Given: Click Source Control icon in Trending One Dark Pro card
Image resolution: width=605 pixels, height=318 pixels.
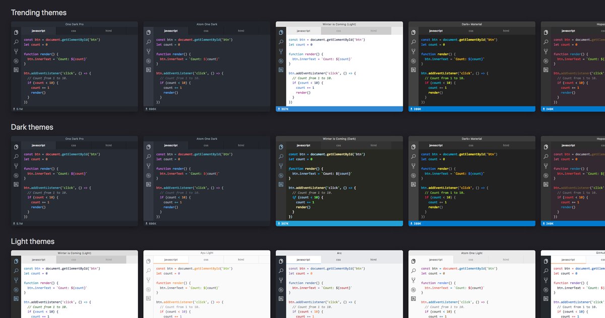Looking at the screenshot, I should [x=16, y=51].
